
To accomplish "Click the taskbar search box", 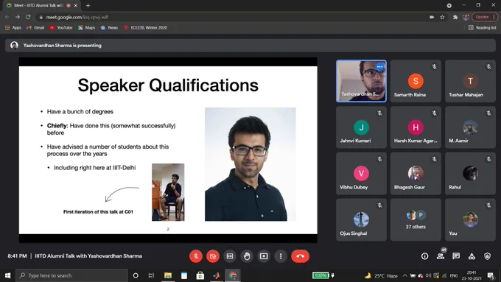I will 72,275.
